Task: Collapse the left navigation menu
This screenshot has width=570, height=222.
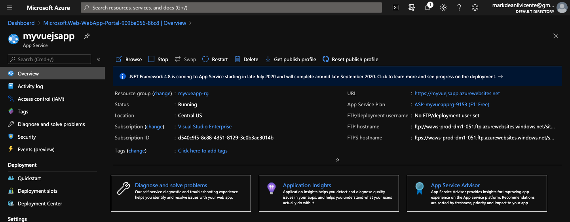Action: (99, 59)
